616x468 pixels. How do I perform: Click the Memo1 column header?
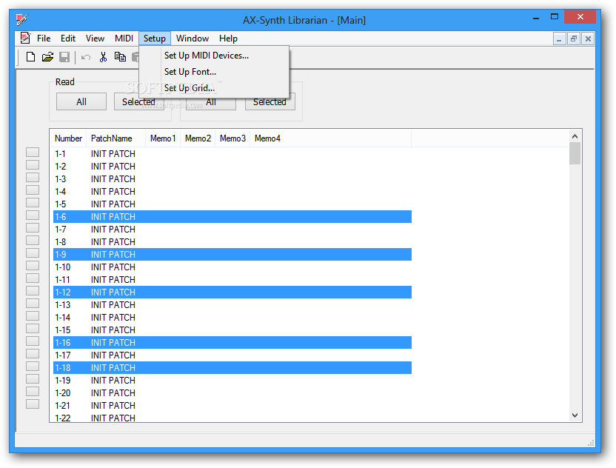(163, 138)
